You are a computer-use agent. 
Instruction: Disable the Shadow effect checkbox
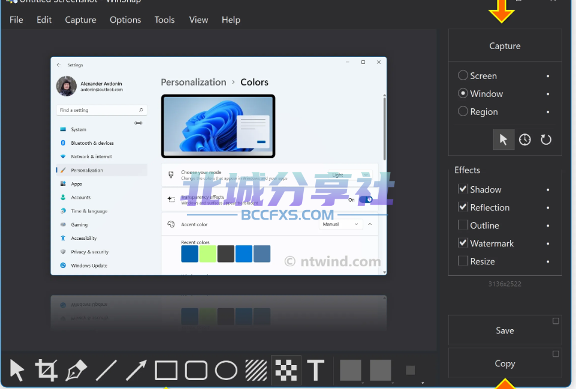tap(463, 189)
